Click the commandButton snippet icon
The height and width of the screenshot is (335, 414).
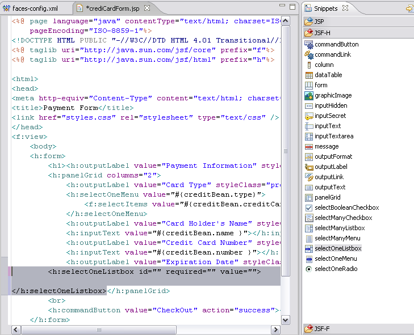(309, 44)
